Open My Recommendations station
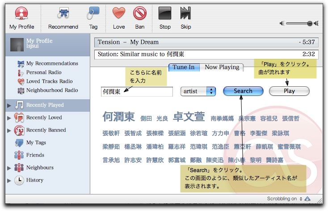The height and width of the screenshot is (211, 328). pos(48,63)
